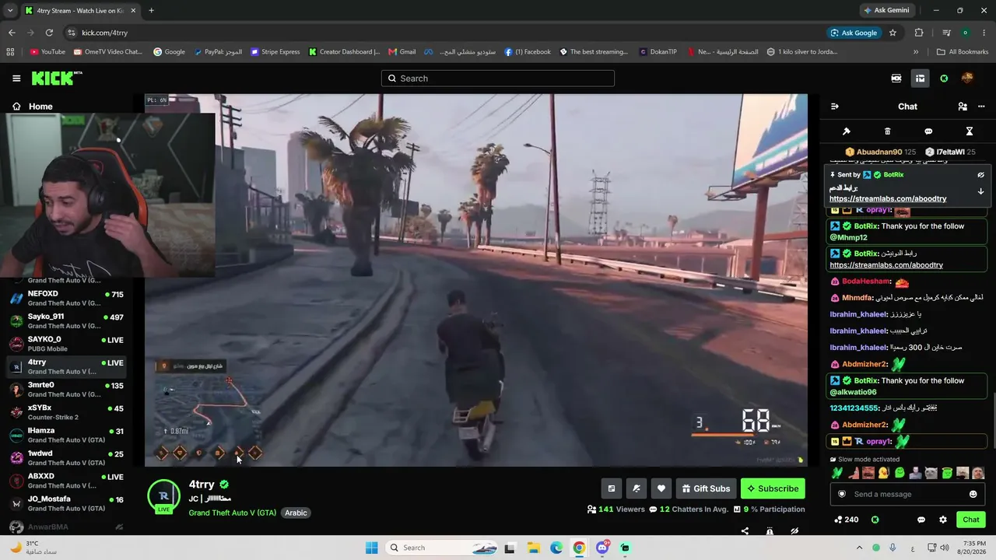The height and width of the screenshot is (560, 996).
Task: Click the green K circle icon in header
Action: [x=944, y=79]
